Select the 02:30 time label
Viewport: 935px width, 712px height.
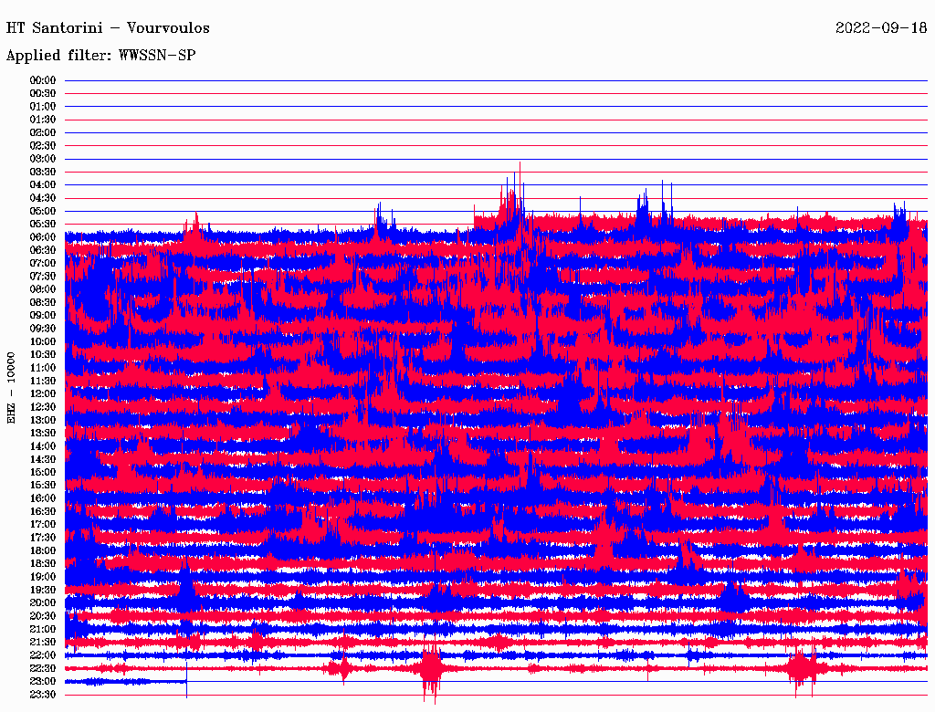pyautogui.click(x=43, y=145)
